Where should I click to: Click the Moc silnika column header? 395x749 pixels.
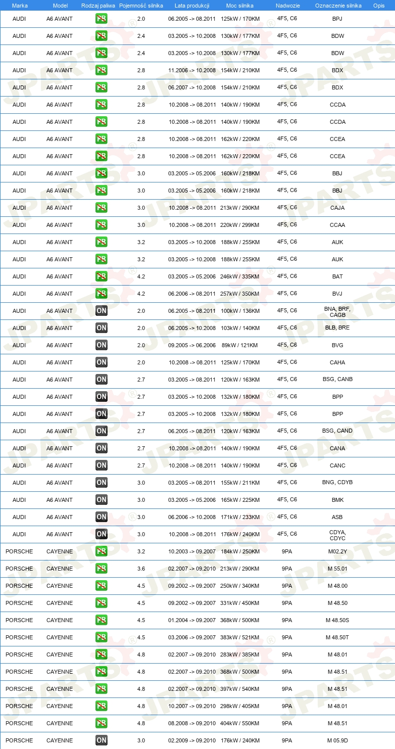240,6
